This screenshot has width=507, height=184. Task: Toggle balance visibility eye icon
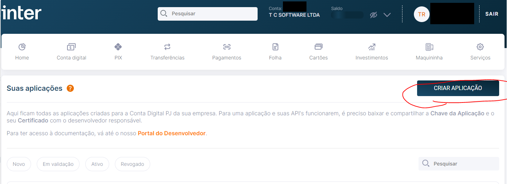point(374,15)
